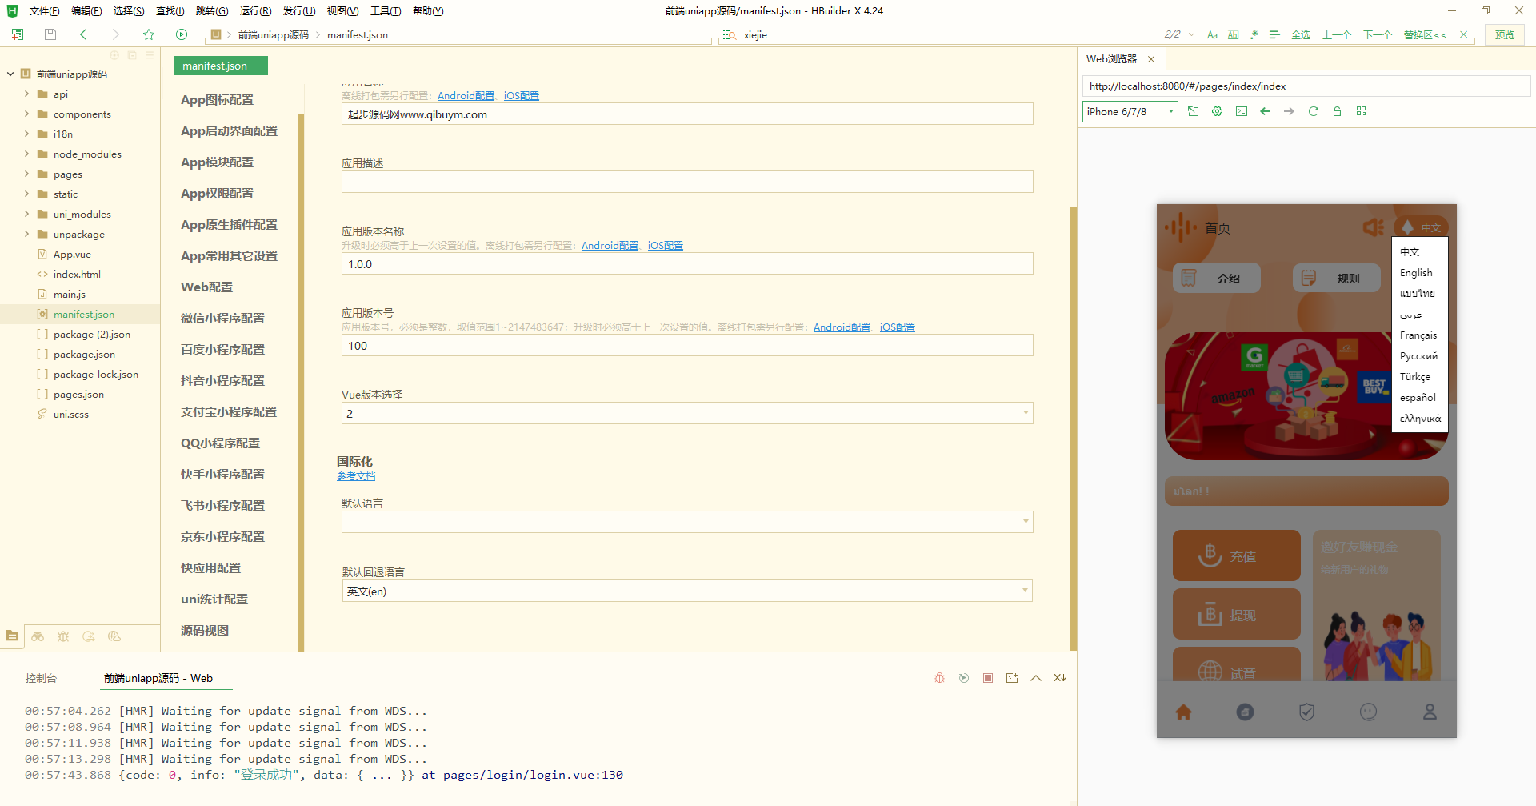1536x806 pixels.
Task: Click browser forward arrow in Web浏览器
Action: [1289, 111]
